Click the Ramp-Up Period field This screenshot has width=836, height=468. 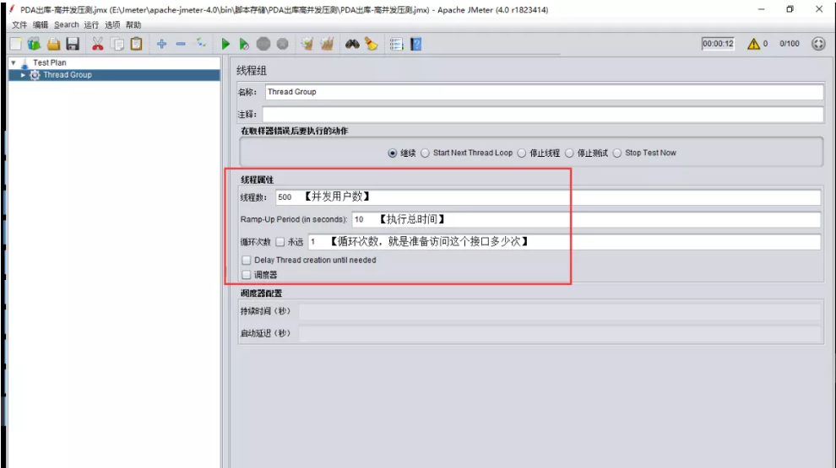click(x=586, y=219)
